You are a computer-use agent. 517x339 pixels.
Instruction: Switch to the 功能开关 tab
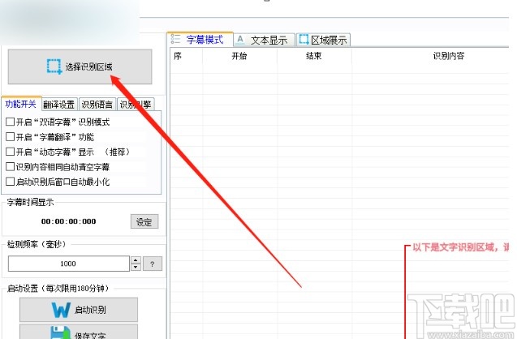[x=21, y=104]
